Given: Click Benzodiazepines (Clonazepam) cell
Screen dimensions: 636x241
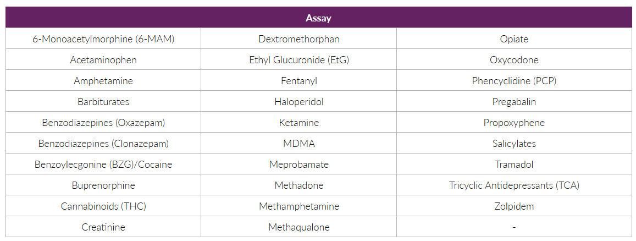Looking at the screenshot, I should pyautogui.click(x=103, y=144).
